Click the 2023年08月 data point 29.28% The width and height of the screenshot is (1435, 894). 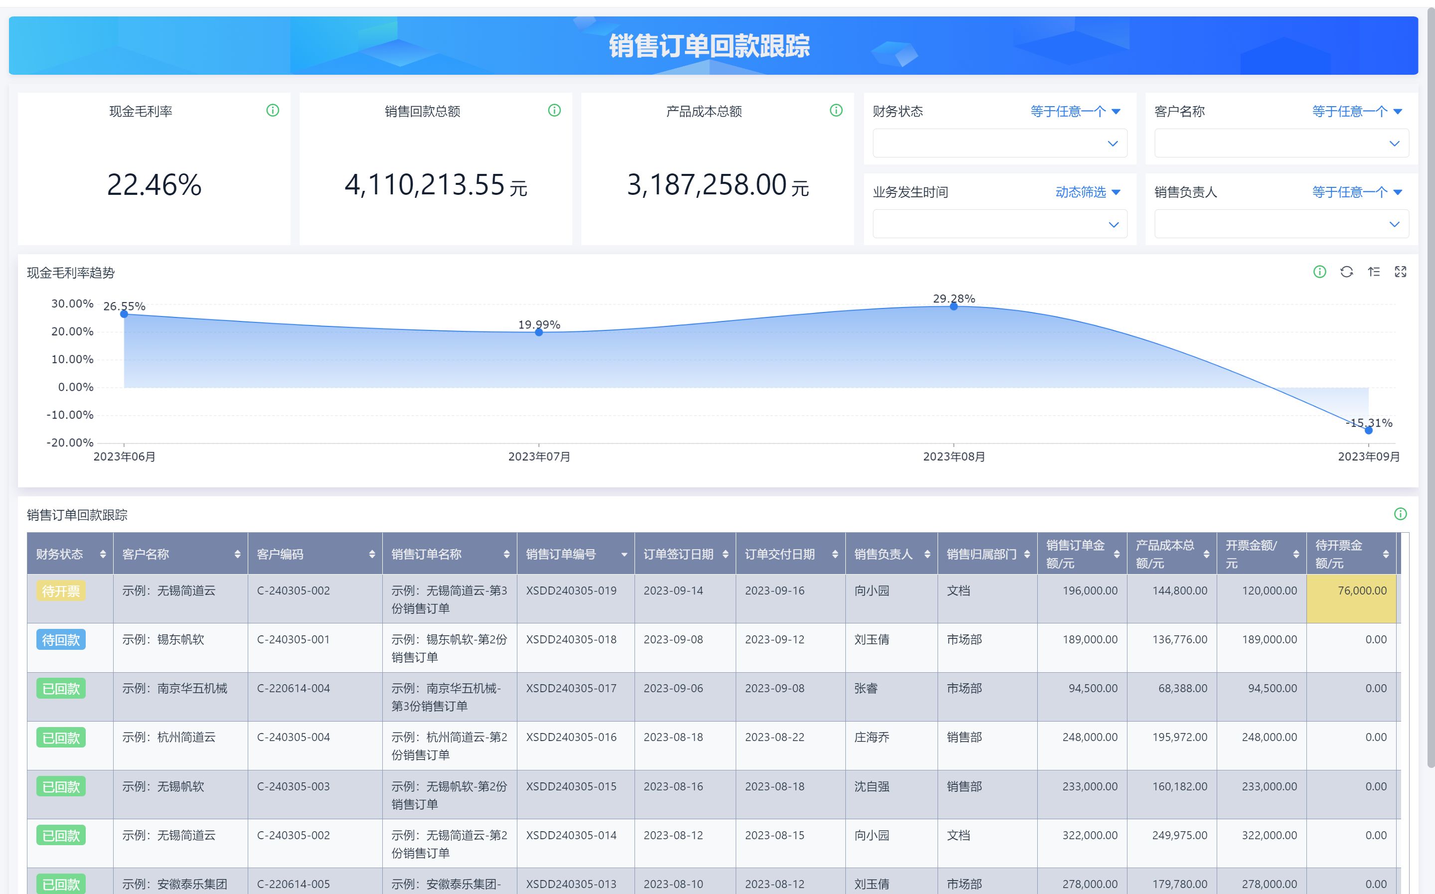pyautogui.click(x=954, y=306)
